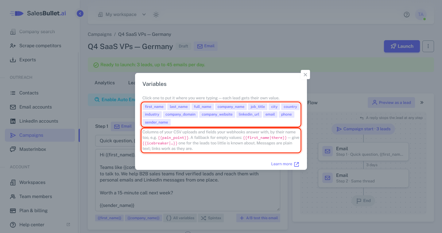Select the Email Step 2 flow node
The image size is (442, 233).
click(x=363, y=178)
